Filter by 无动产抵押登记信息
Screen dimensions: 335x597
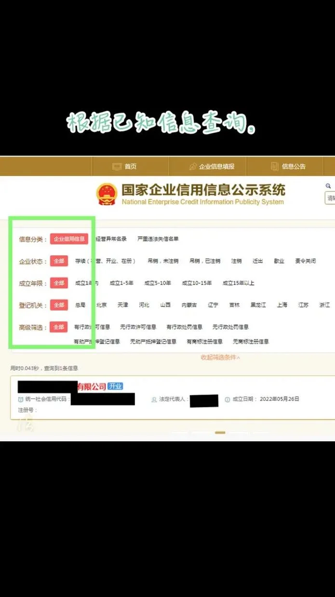(153, 341)
